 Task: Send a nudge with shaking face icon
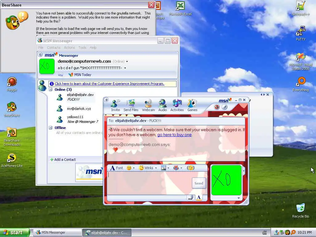click(190, 168)
